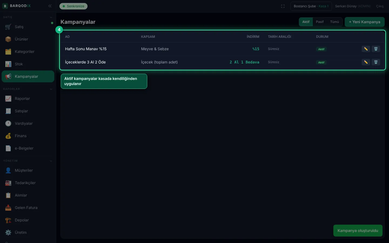Click Serkan Günay user name

[346, 6]
